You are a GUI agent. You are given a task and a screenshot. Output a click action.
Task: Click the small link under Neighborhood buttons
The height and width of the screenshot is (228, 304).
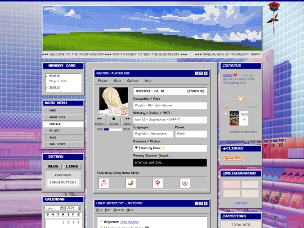click(x=240, y=203)
